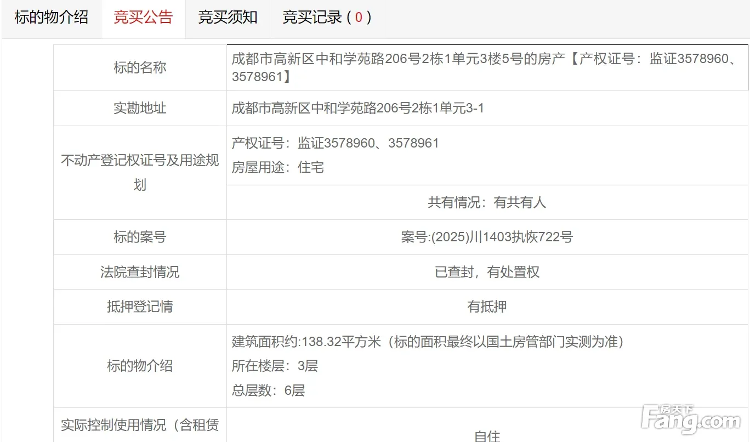
Task: Click the 已查封，有处置权 status cell
Action: point(487,272)
